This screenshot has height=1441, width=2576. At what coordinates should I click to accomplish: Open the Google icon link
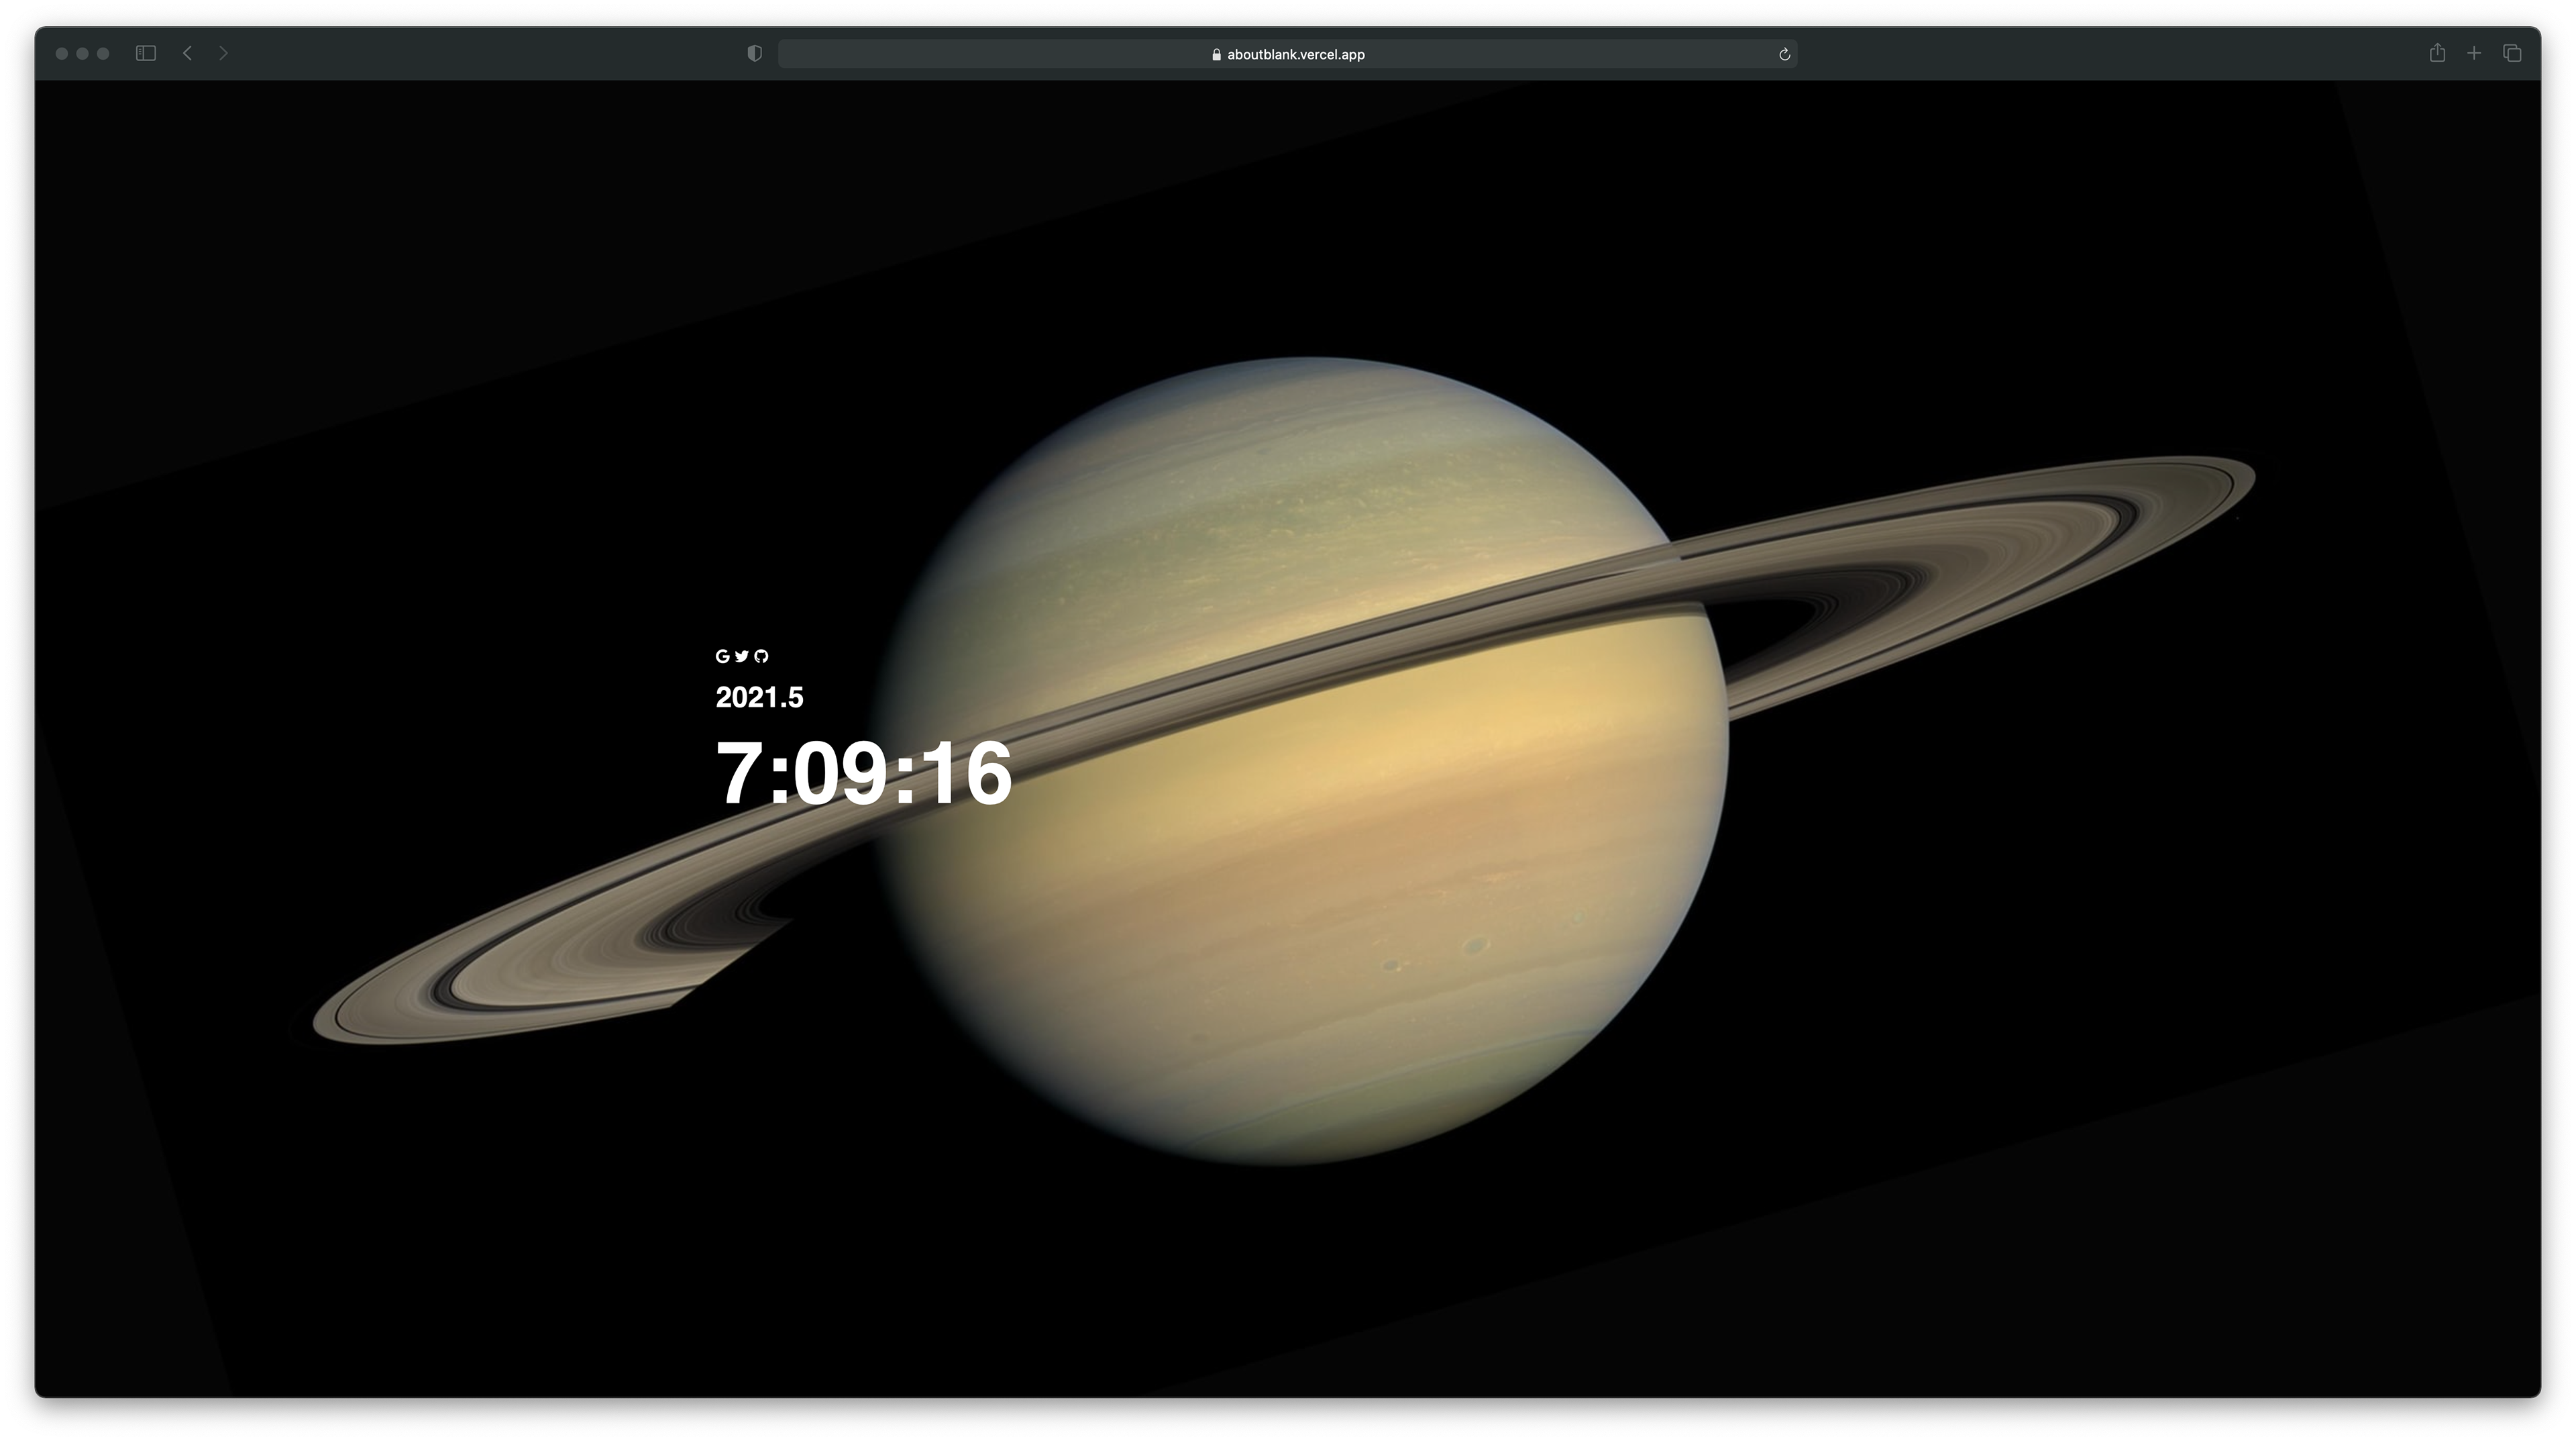pyautogui.click(x=722, y=656)
